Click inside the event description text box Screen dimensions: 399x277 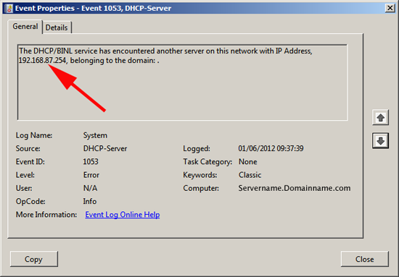point(182,82)
